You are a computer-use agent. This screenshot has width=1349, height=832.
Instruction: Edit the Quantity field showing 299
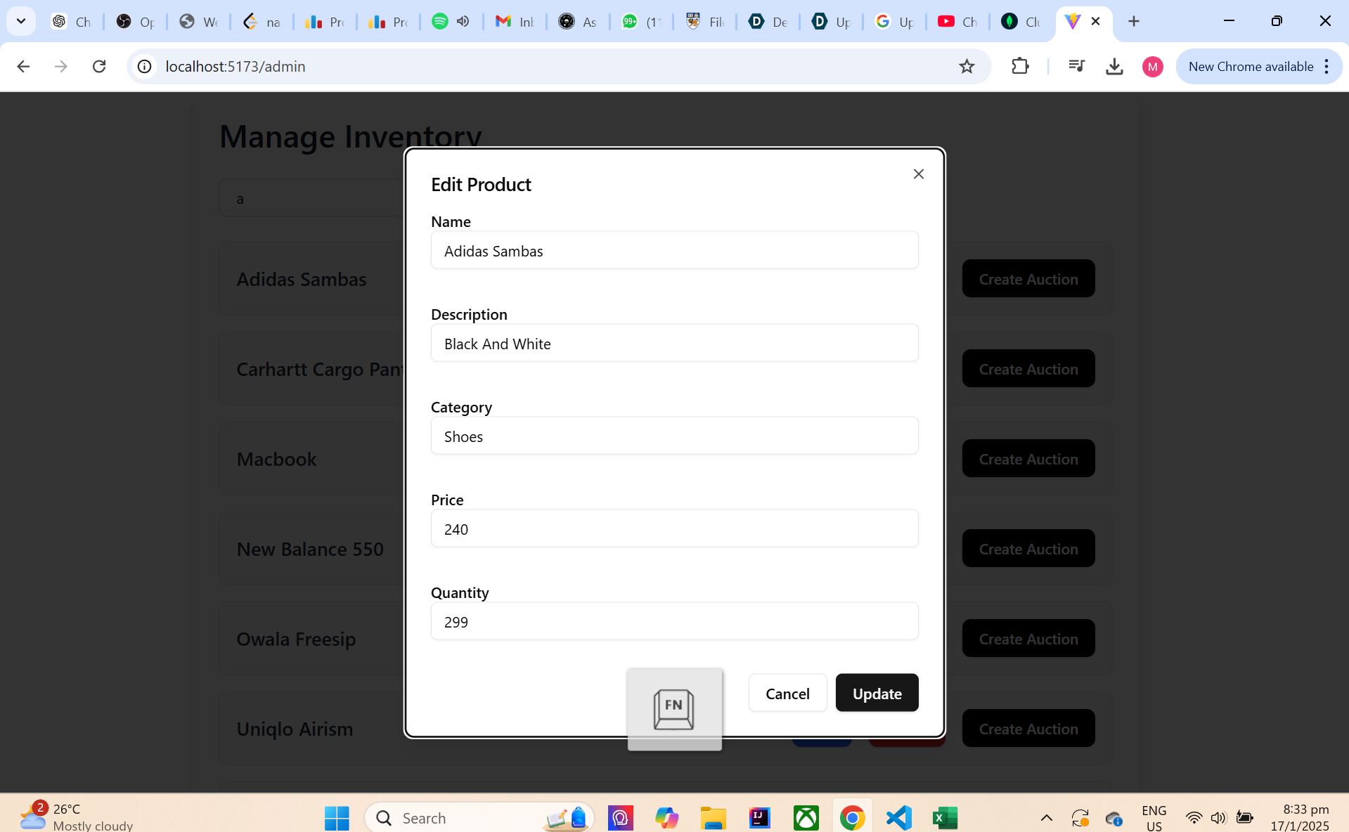tap(674, 621)
